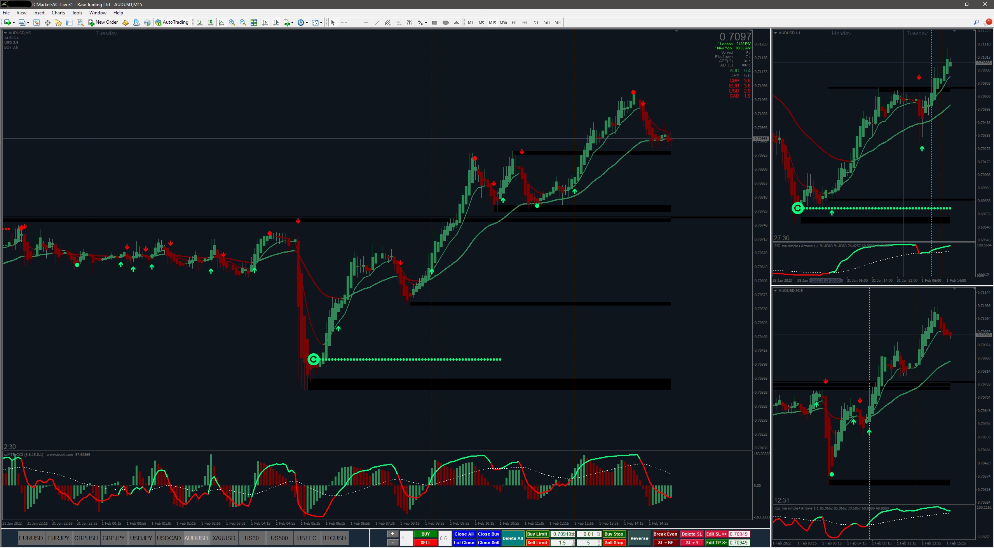Select the trendline drawing tool

pos(377,23)
